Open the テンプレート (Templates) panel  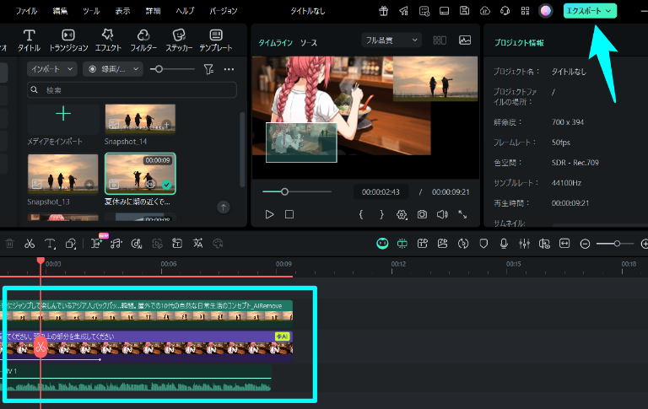tap(216, 40)
